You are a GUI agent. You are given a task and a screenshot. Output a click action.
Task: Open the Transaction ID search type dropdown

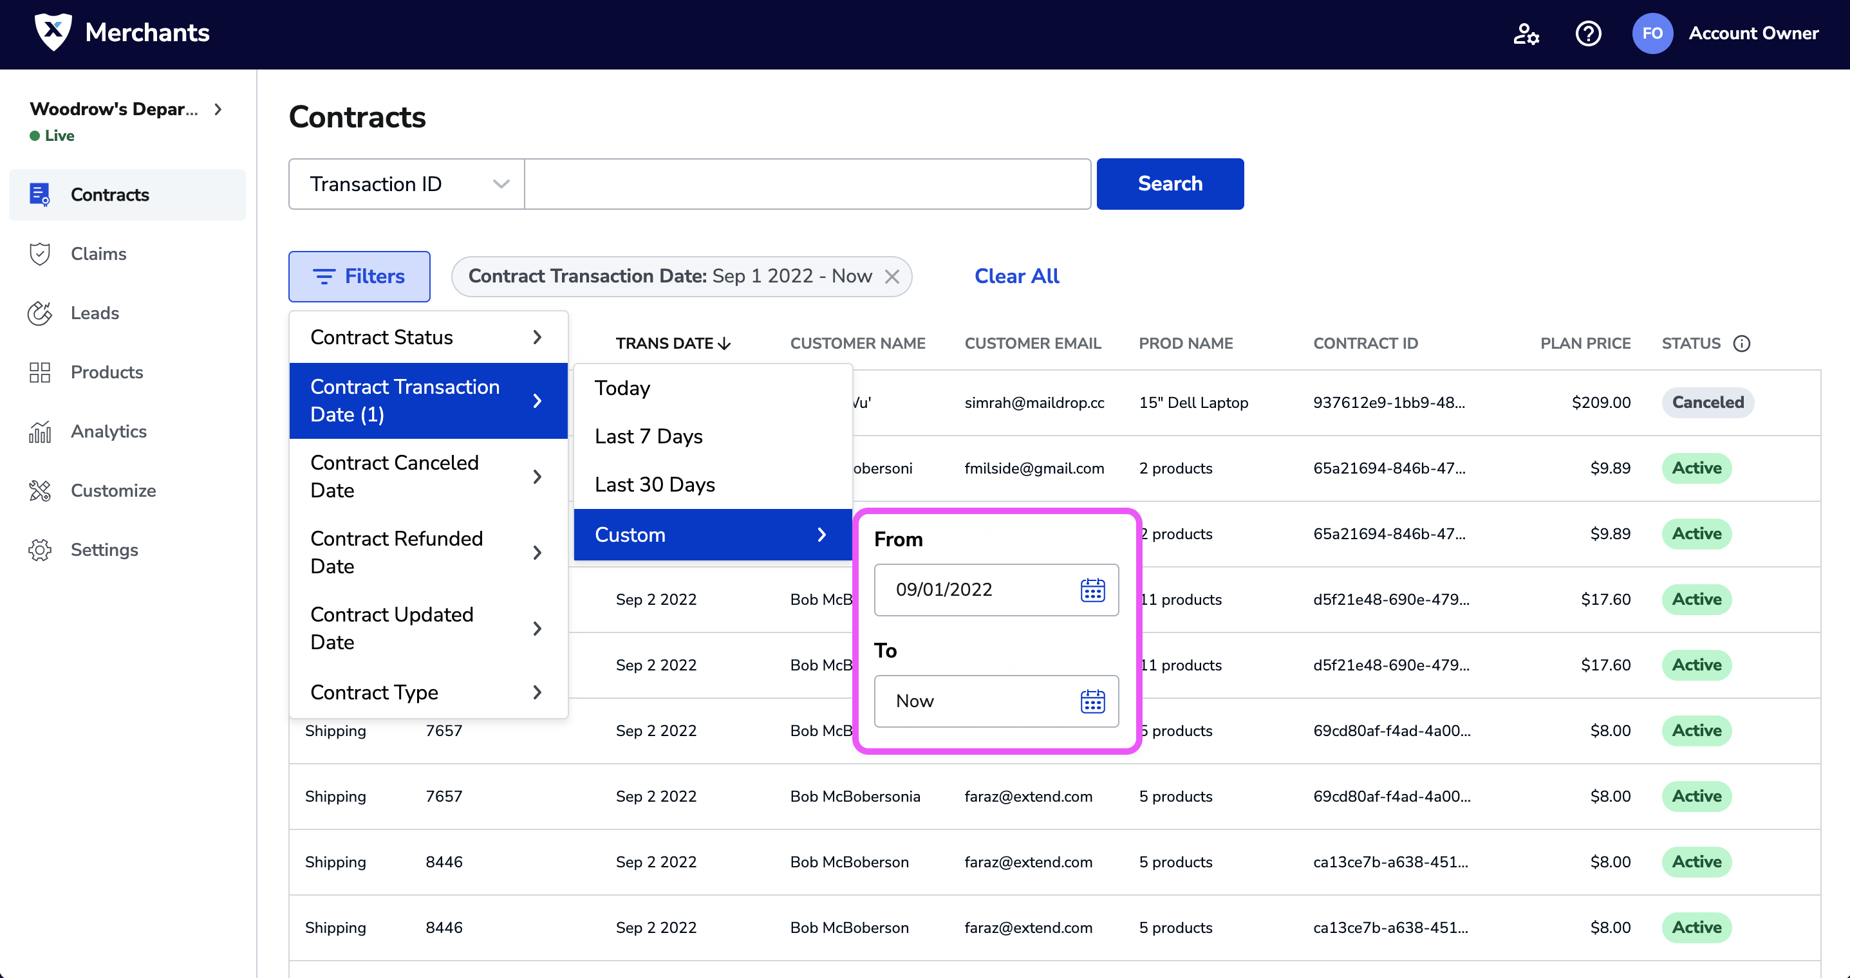coord(406,185)
